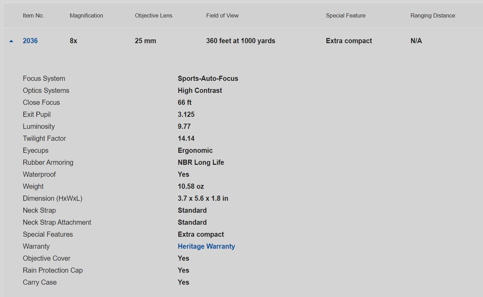Click the Dimension (HxWxL) label
483x297 pixels.
pyautogui.click(x=52, y=198)
